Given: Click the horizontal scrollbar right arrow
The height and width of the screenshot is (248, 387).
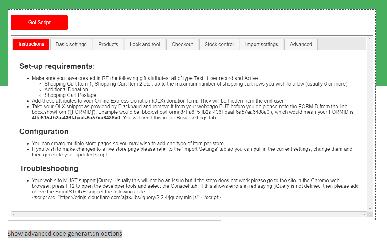Looking at the screenshot, I should [x=365, y=214].
